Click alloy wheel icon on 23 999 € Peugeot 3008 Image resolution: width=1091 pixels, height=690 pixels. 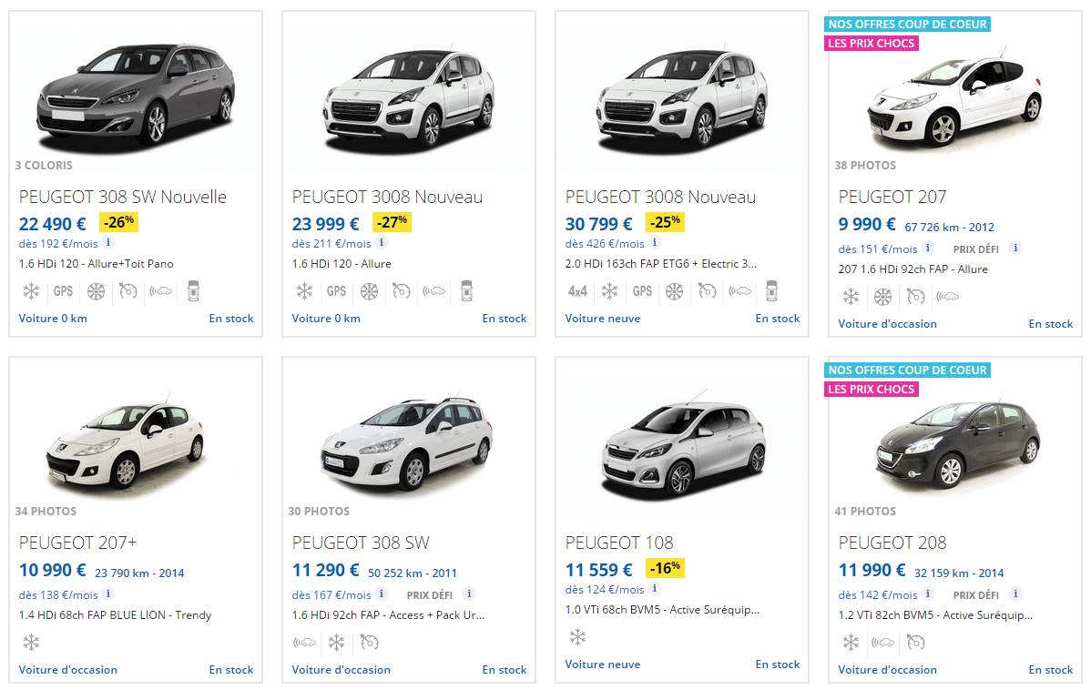pos(370,291)
